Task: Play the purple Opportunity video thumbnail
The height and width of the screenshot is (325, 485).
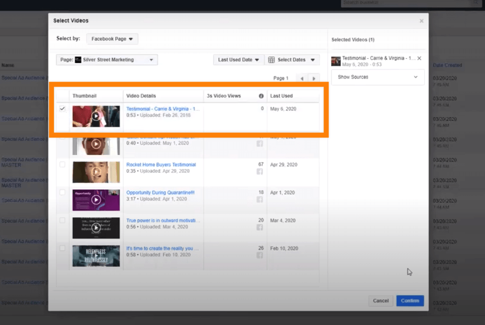Action: click(x=96, y=200)
